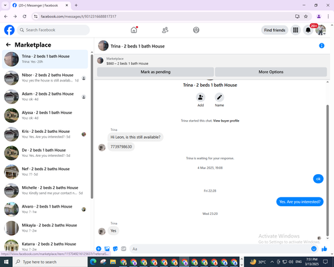The height and width of the screenshot is (267, 334).
Task: Open the Windows Start menu
Action: pos(6,262)
